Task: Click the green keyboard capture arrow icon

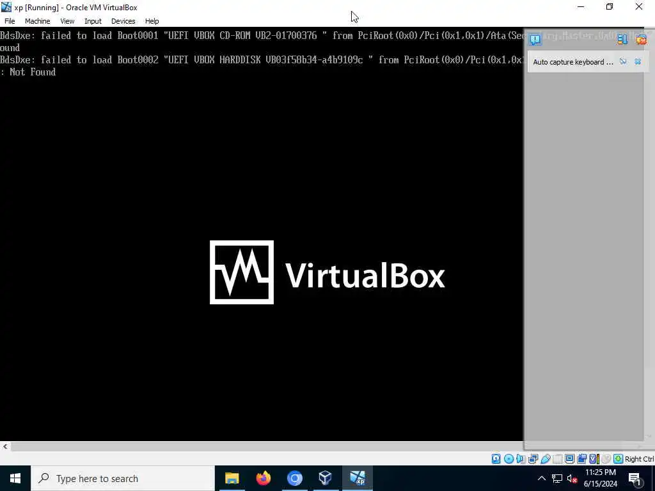Action: (x=619, y=459)
